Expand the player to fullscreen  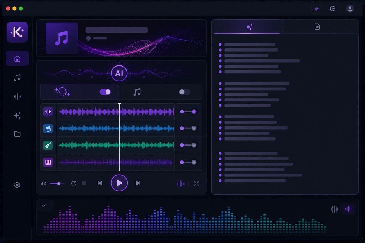coord(196,184)
